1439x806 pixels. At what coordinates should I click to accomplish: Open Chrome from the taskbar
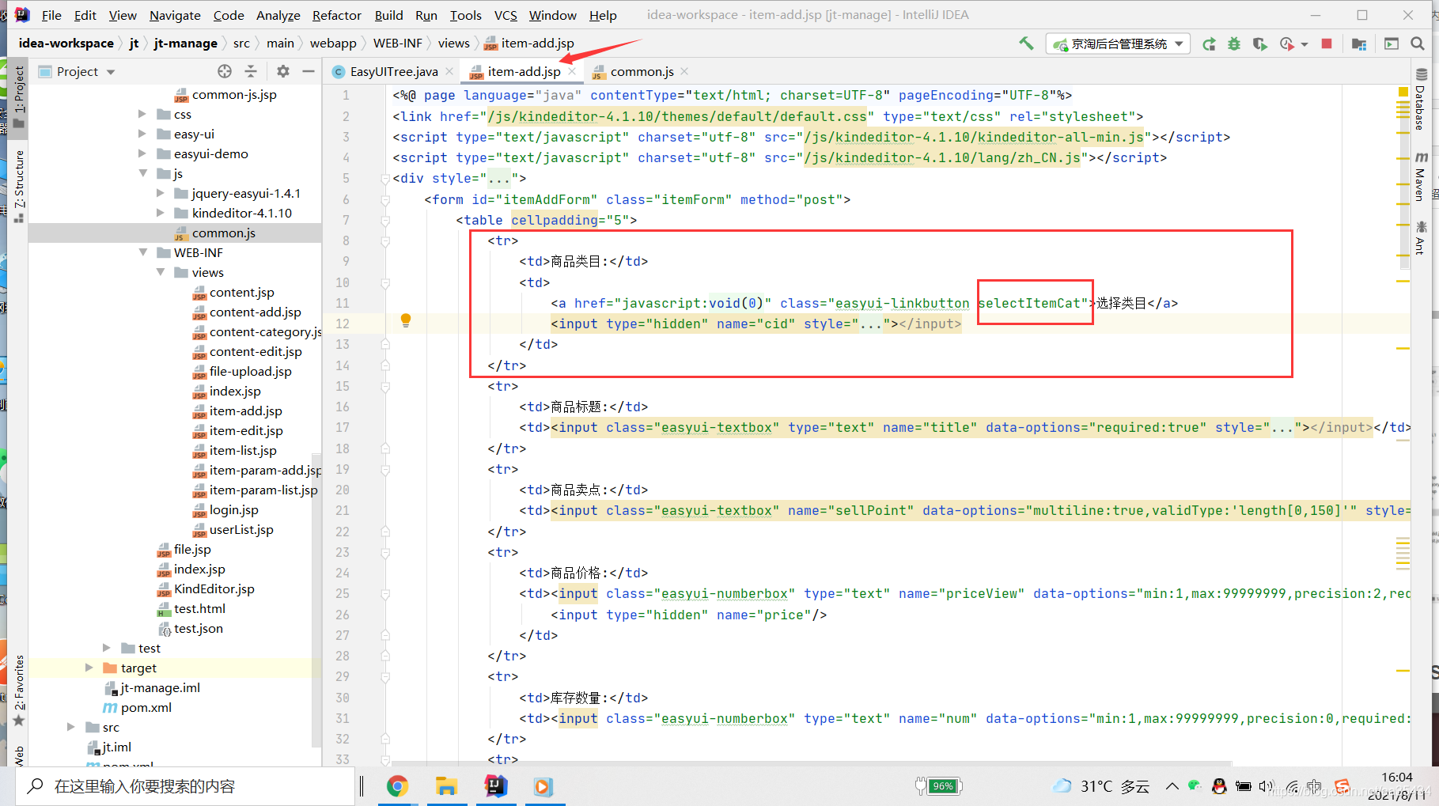(x=397, y=785)
